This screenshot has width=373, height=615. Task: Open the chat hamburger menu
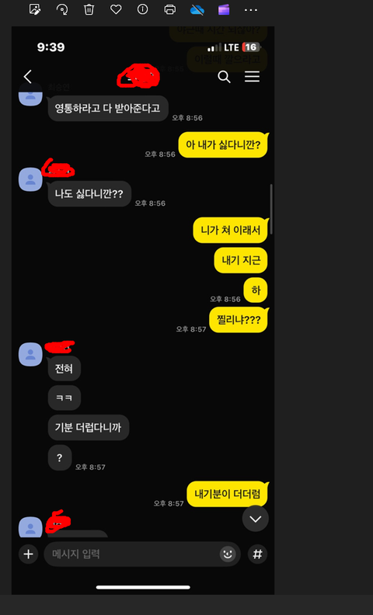252,76
